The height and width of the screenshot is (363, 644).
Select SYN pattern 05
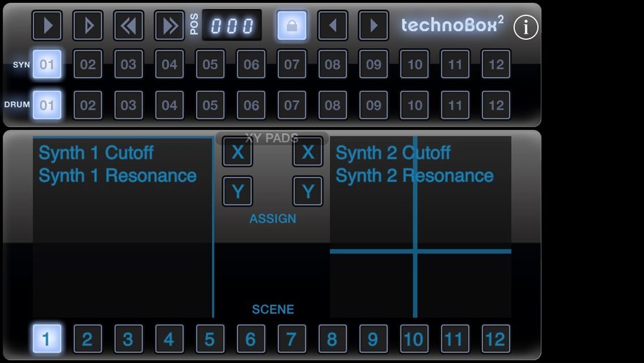coord(210,64)
